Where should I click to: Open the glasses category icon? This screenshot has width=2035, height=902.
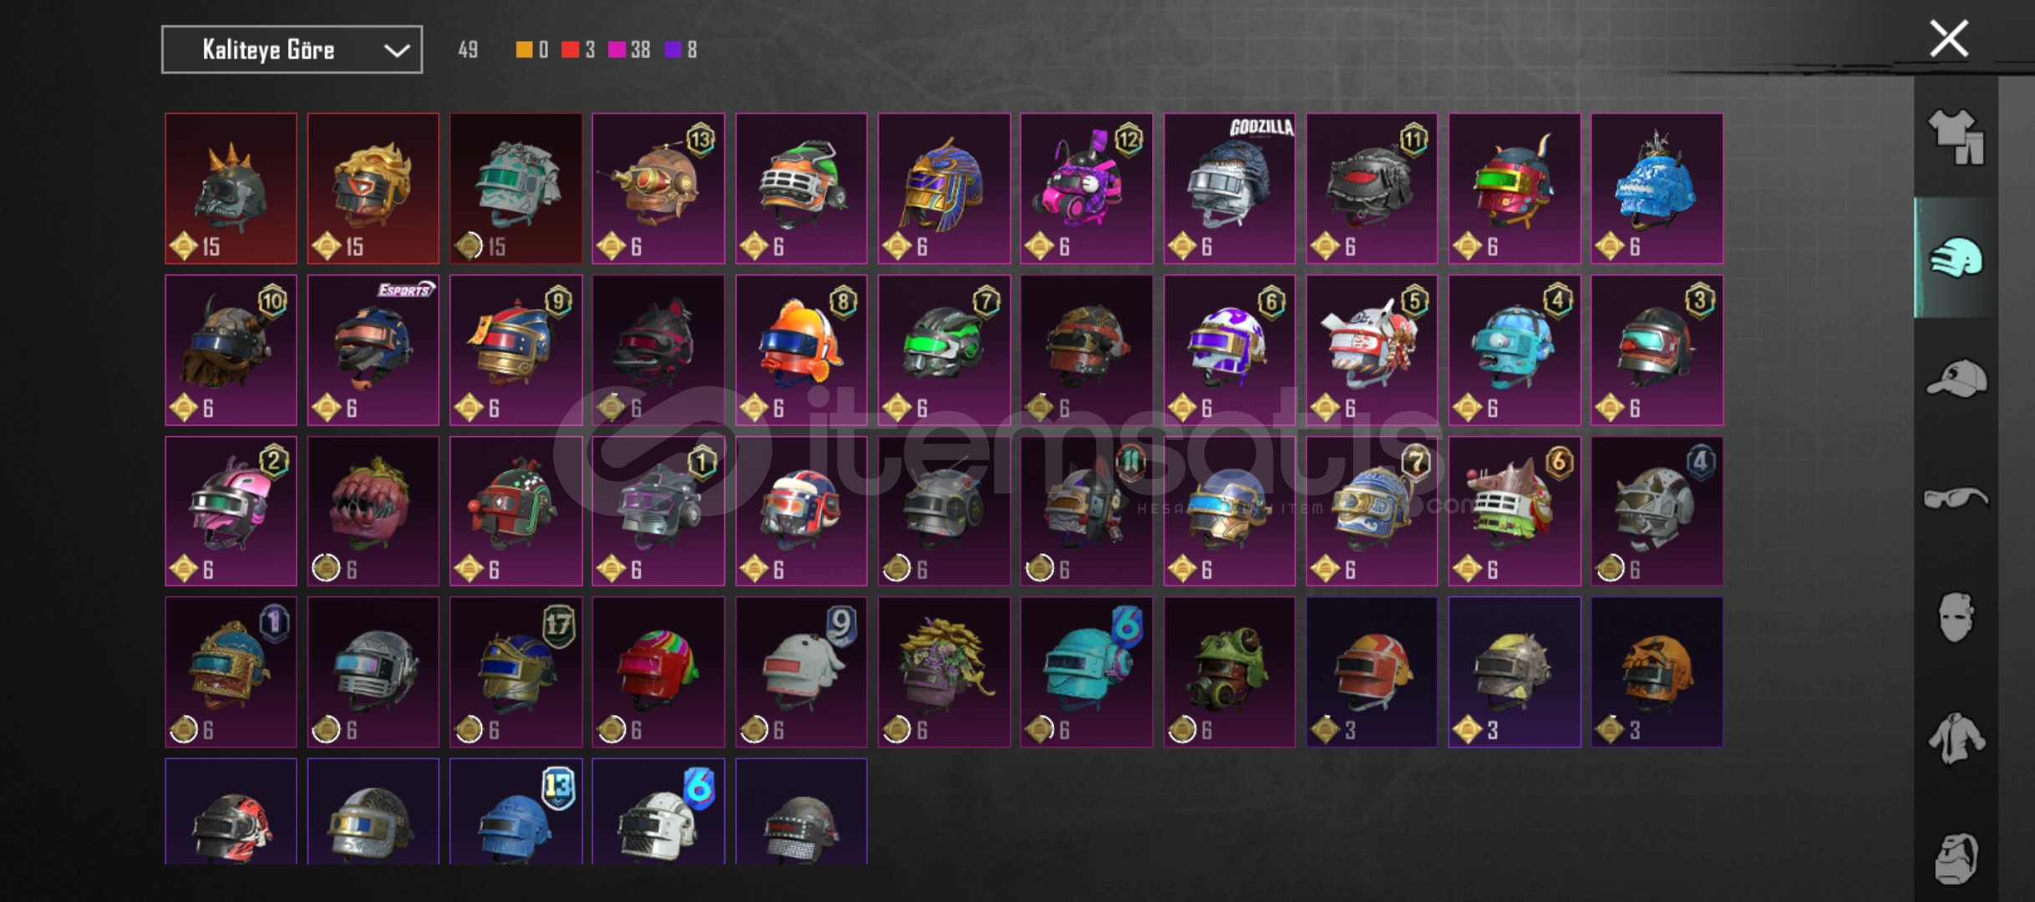(1956, 499)
